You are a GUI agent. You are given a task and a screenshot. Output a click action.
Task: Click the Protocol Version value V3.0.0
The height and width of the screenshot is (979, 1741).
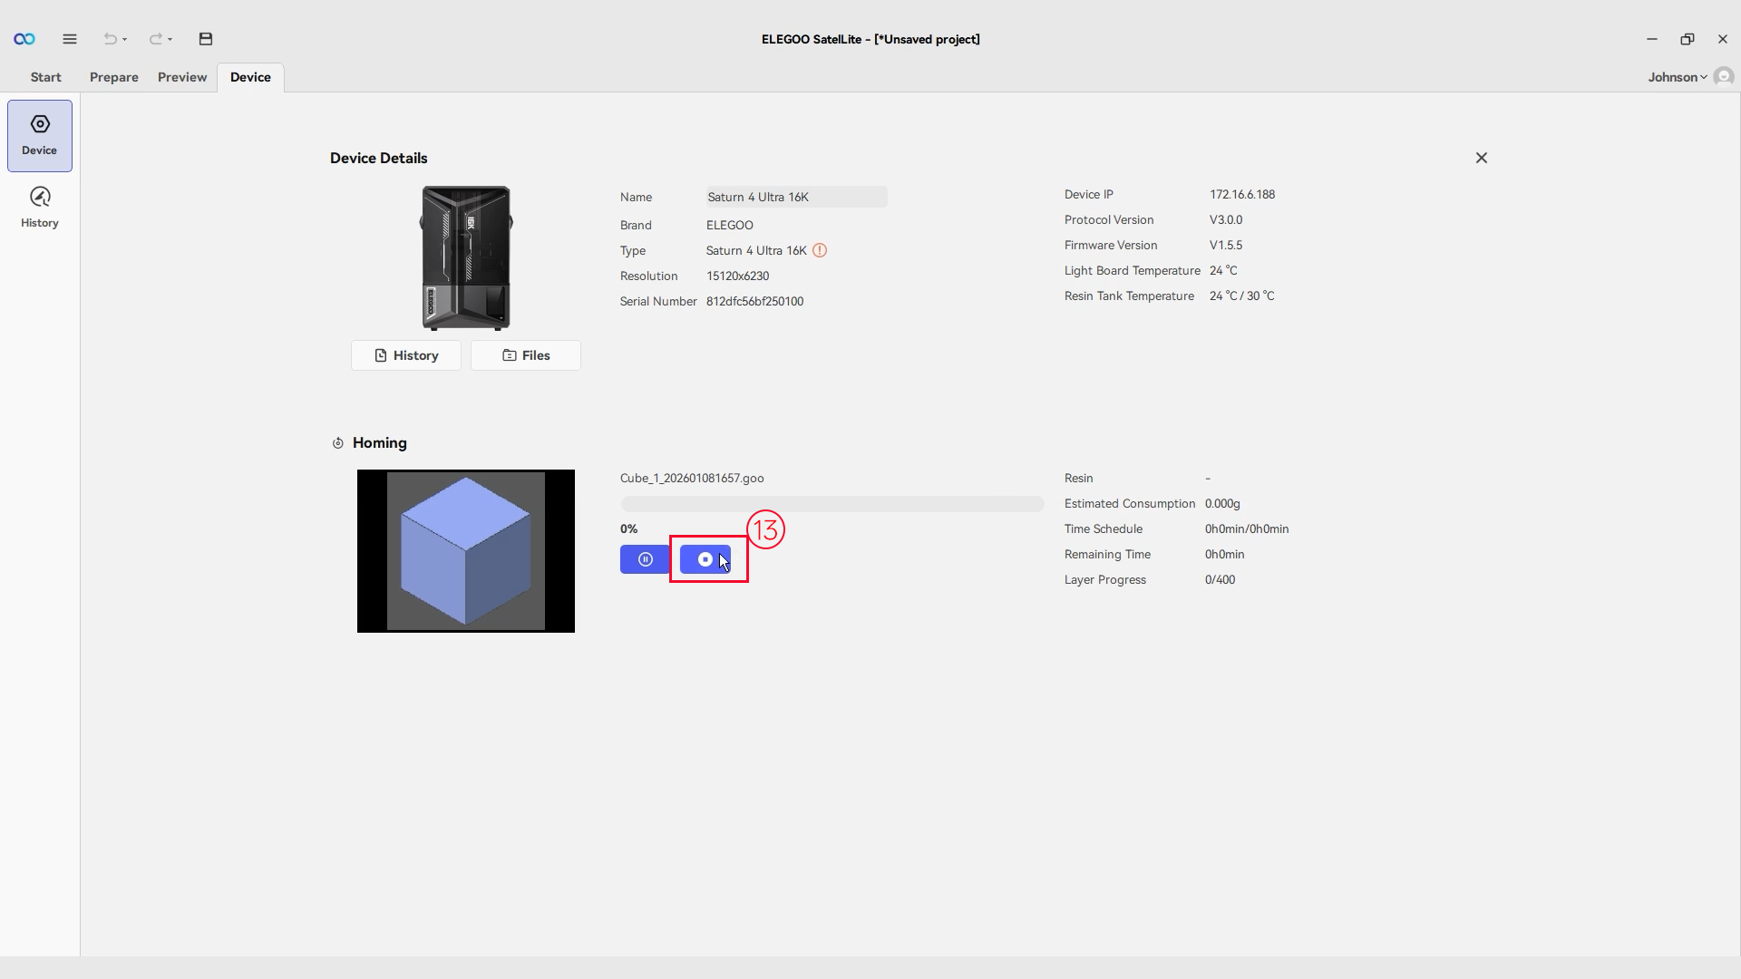coord(1226,219)
